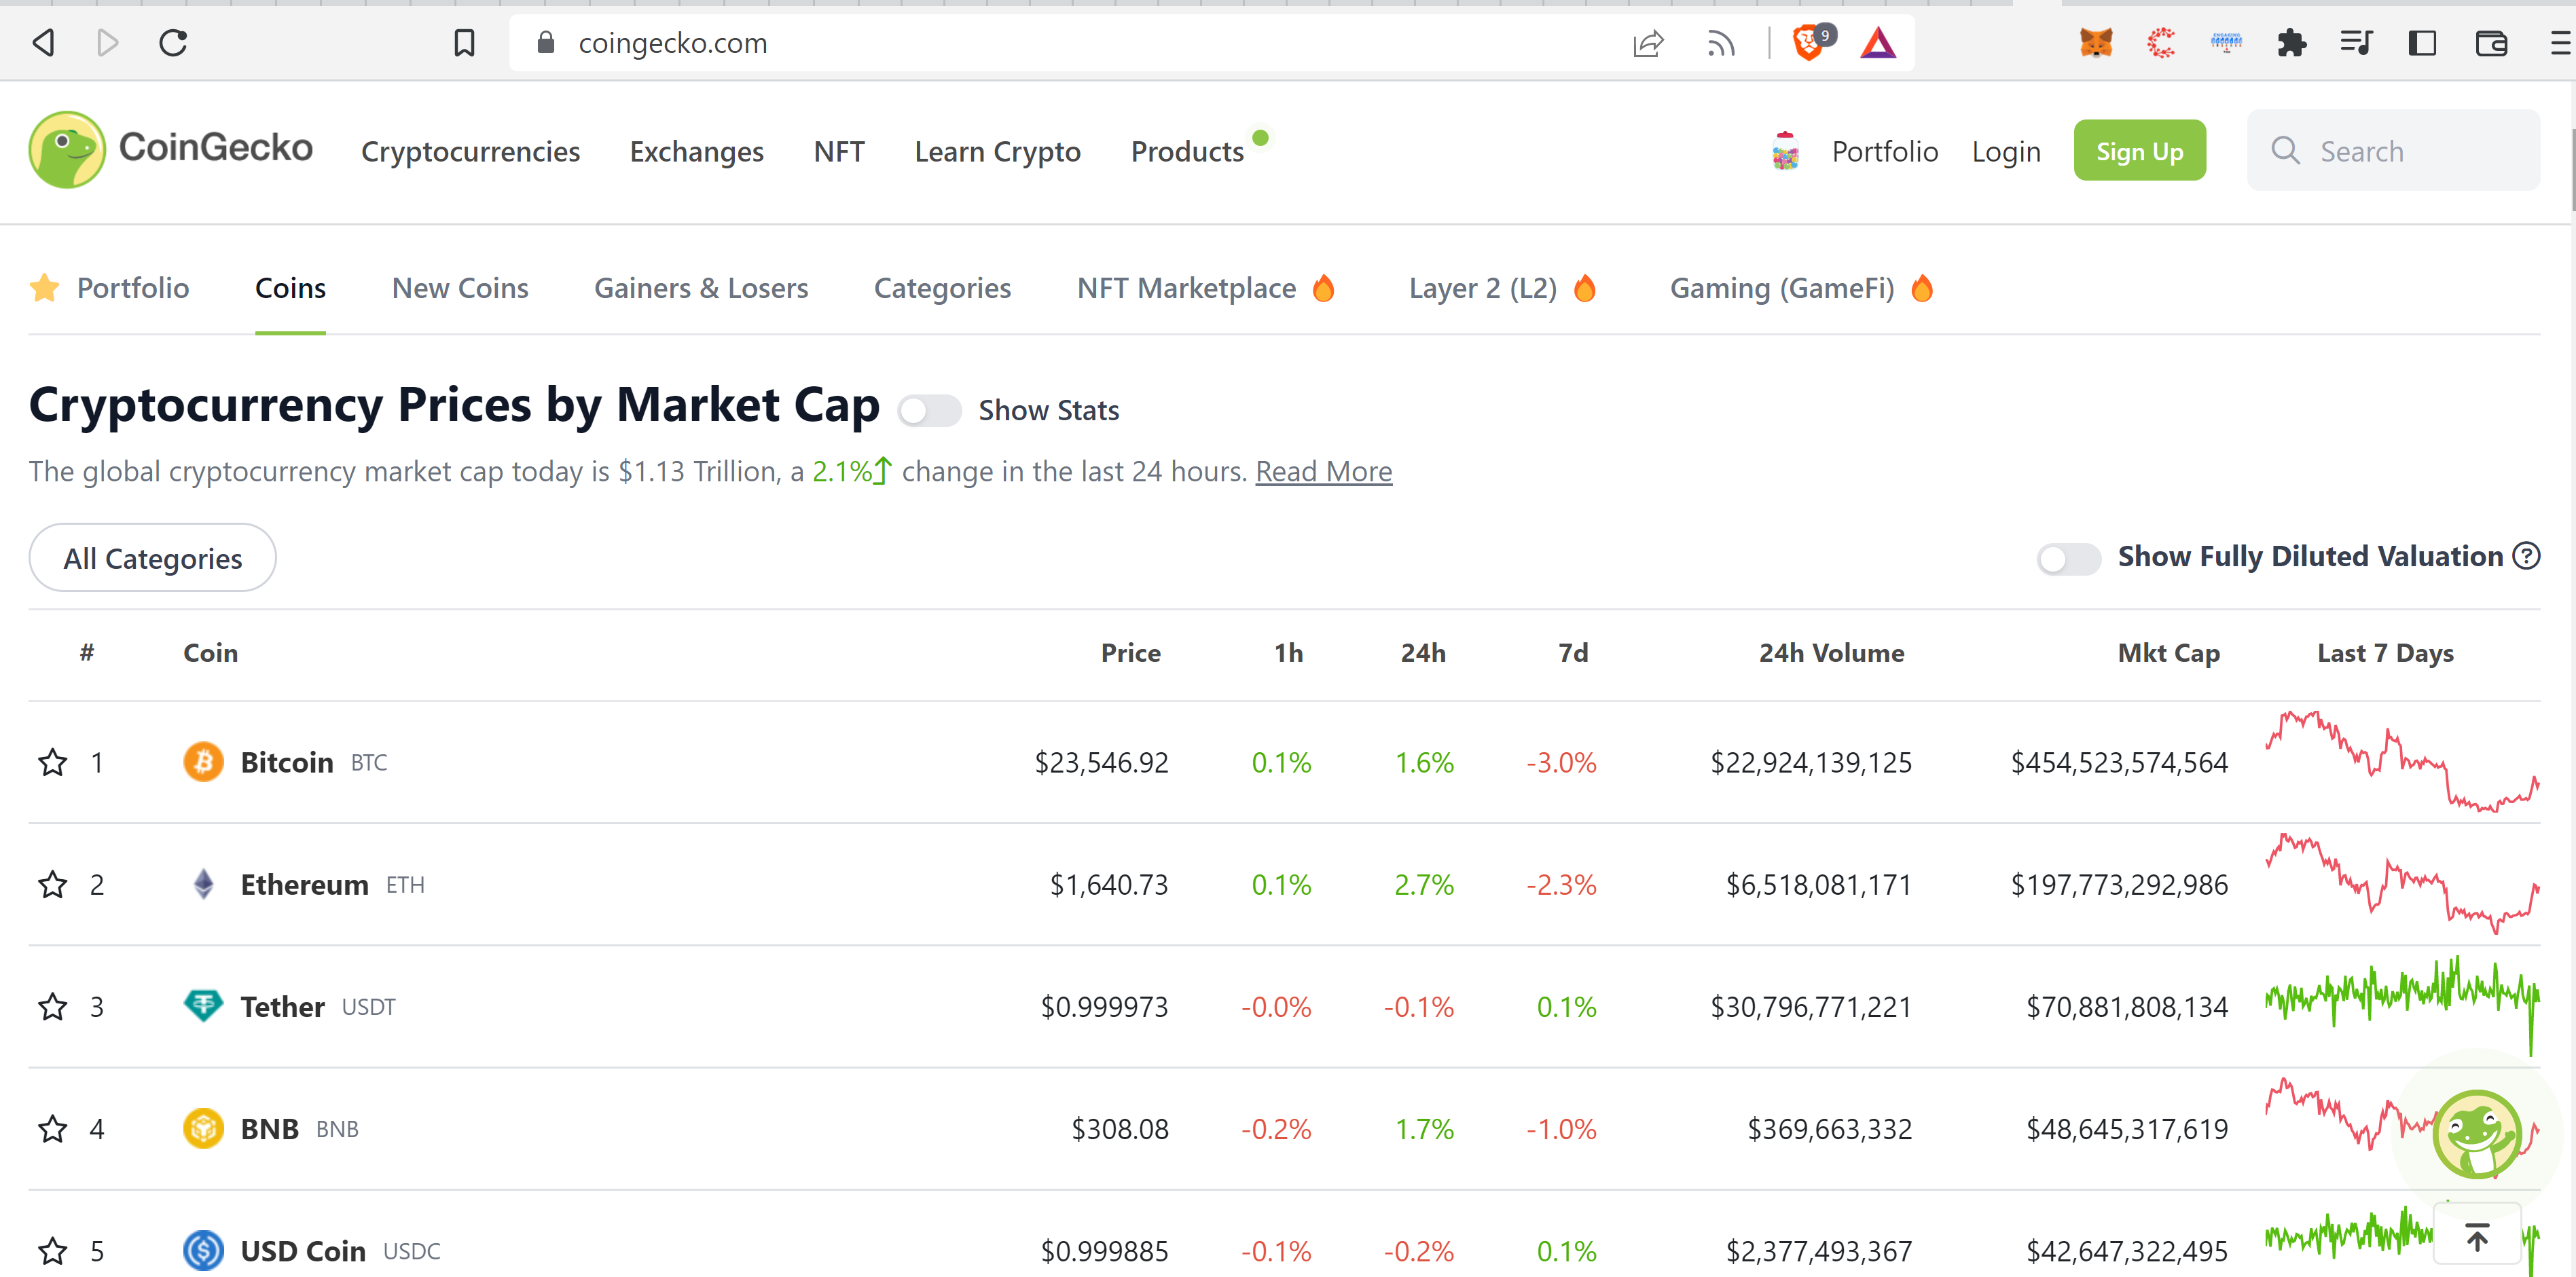Open the Categories tab
This screenshot has width=2576, height=1277.
(x=942, y=288)
